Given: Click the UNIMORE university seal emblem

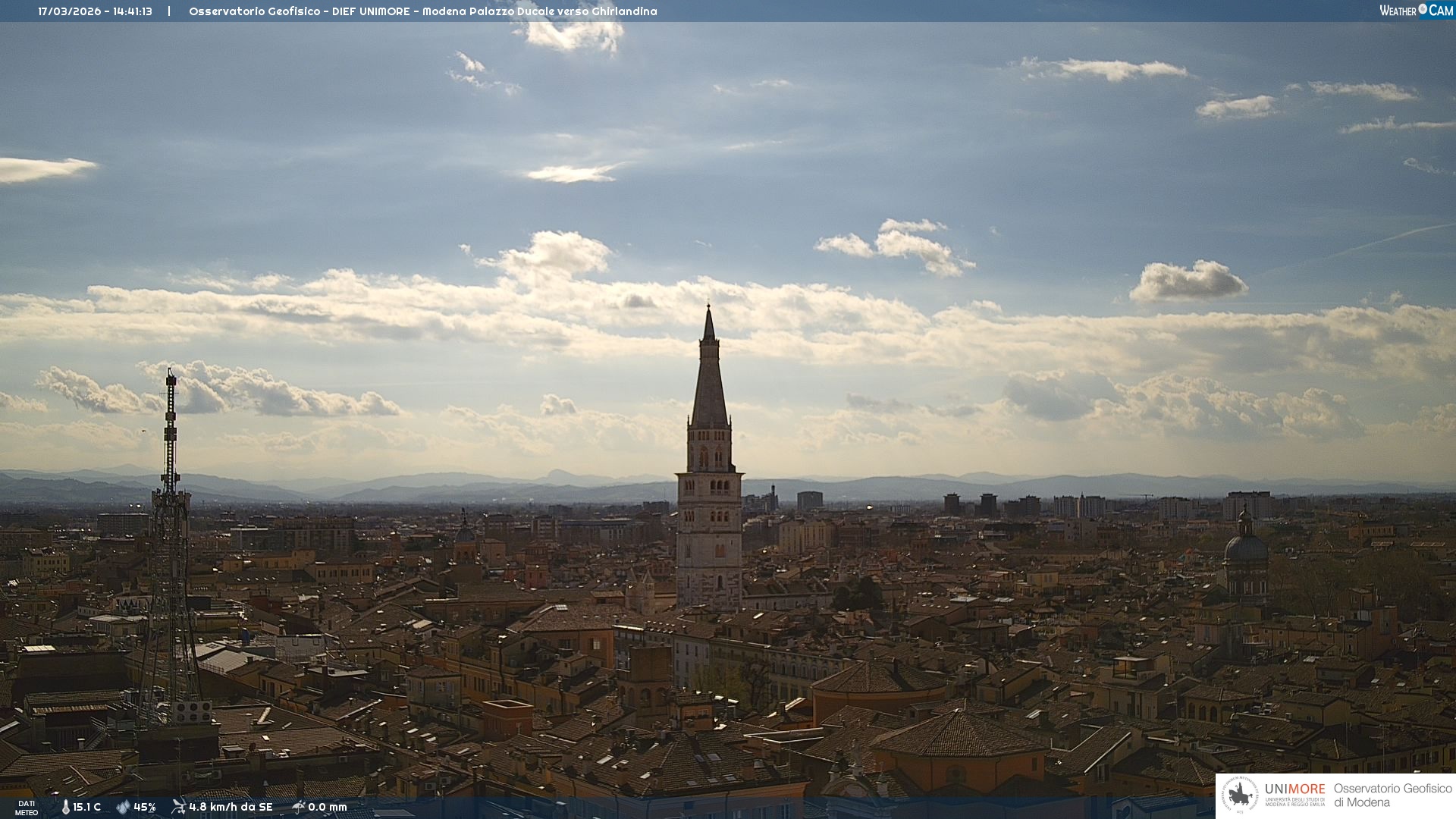Looking at the screenshot, I should click(x=1241, y=795).
